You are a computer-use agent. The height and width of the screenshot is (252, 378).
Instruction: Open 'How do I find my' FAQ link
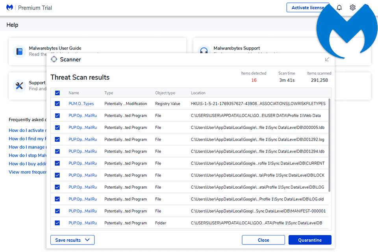[x=28, y=139]
